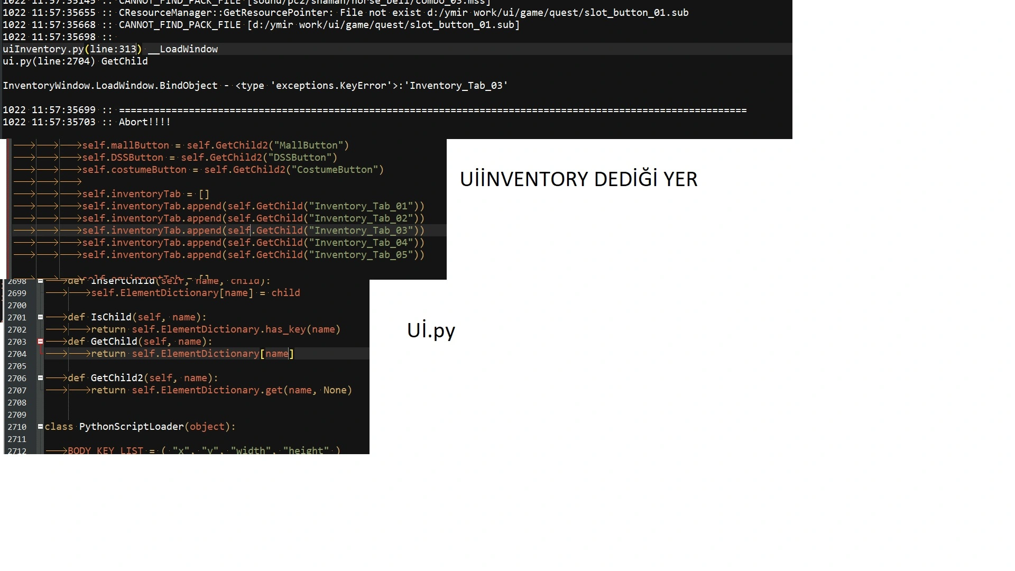Click the Inventory_Tab_05 append code line
Screen dimensions: 1015x571
[x=253, y=255]
